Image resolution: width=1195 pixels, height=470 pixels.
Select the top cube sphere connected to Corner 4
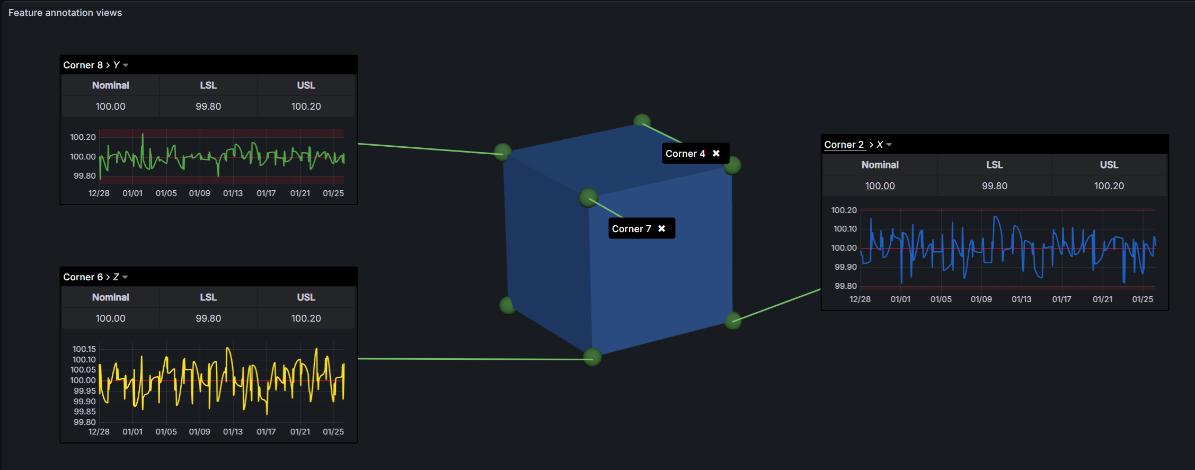tap(642, 122)
